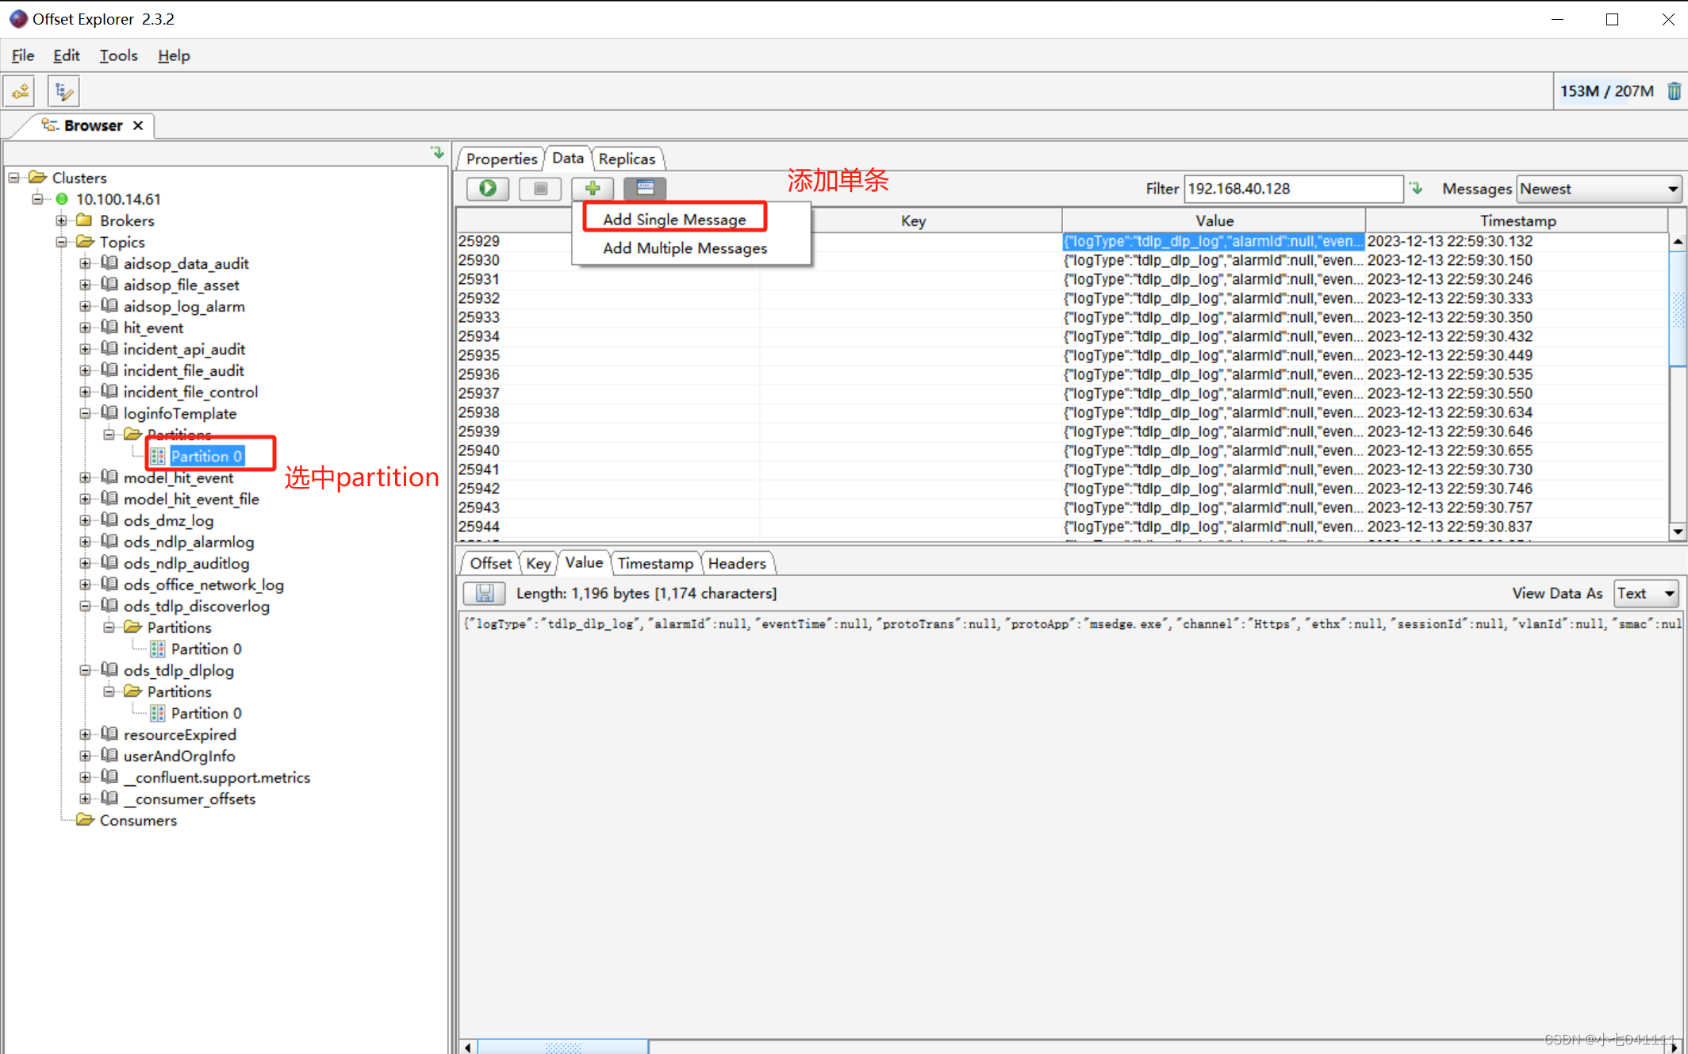Switch to the Offset detail tab
The height and width of the screenshot is (1054, 1688).
(490, 563)
